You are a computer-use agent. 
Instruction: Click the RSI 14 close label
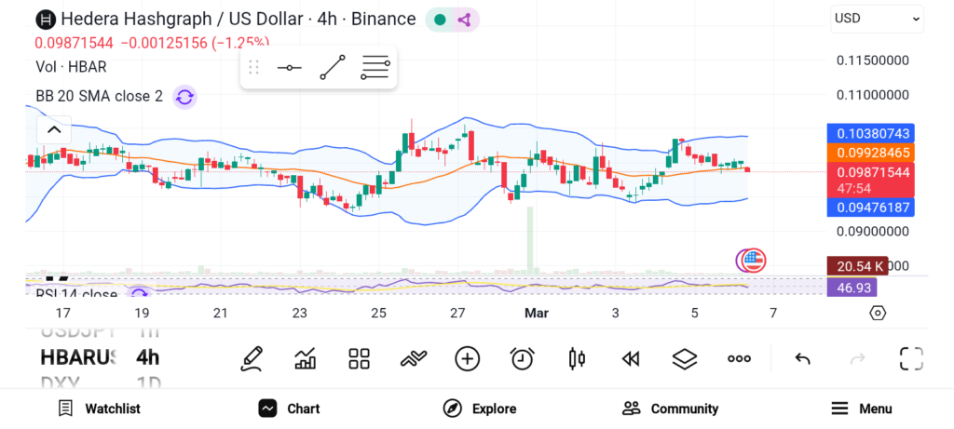(x=76, y=295)
